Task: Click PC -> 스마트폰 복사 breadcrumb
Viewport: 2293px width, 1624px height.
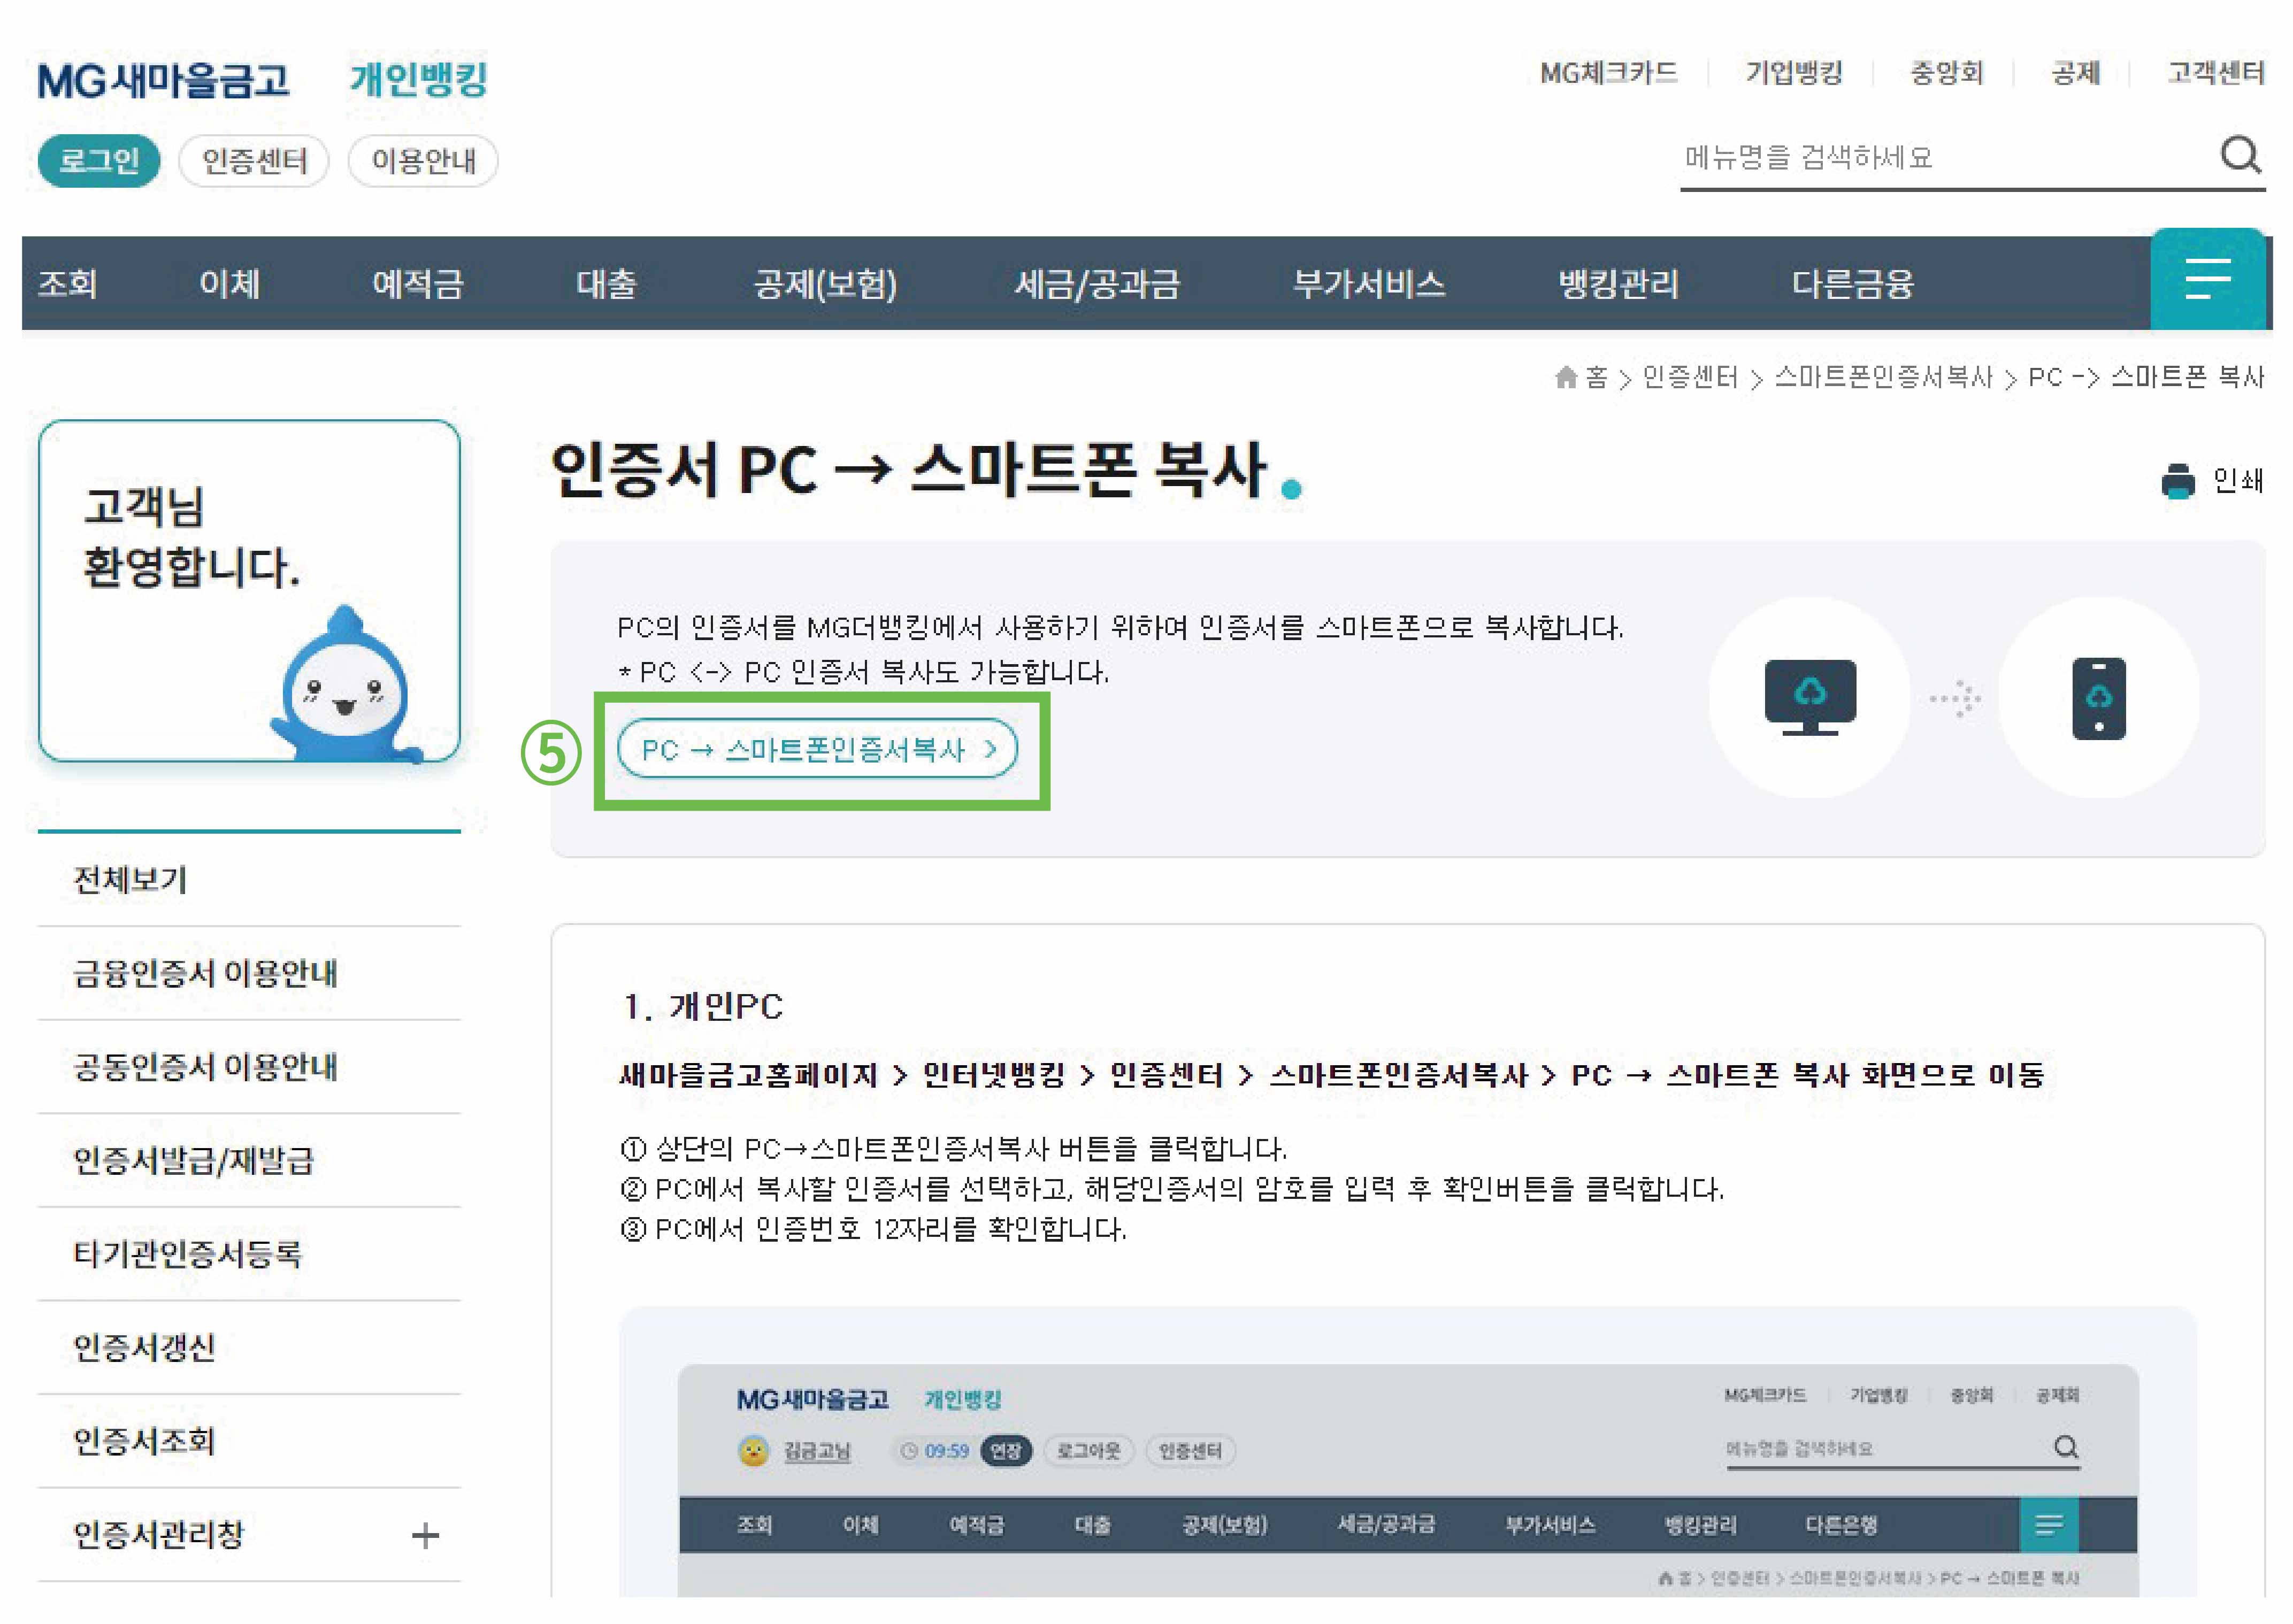Action: [2146, 377]
